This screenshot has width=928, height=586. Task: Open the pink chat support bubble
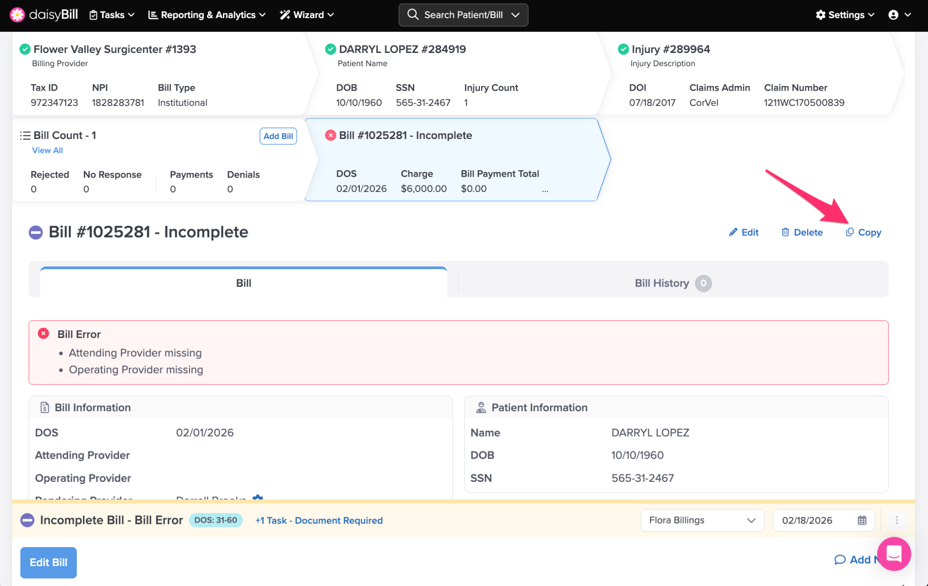tap(894, 554)
